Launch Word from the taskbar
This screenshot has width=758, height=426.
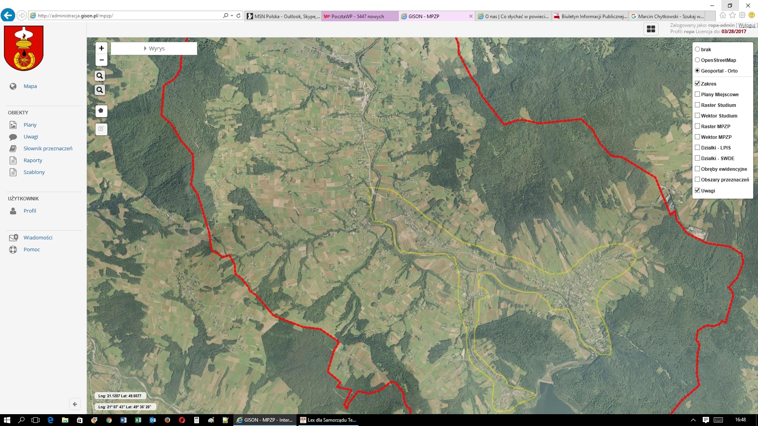click(x=124, y=420)
